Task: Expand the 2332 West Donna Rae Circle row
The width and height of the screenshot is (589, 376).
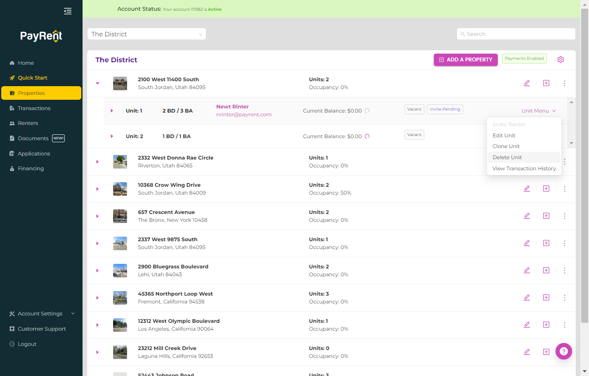Action: point(97,162)
